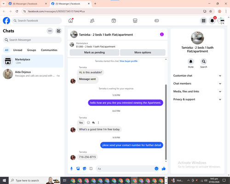Click More options button

143,52
